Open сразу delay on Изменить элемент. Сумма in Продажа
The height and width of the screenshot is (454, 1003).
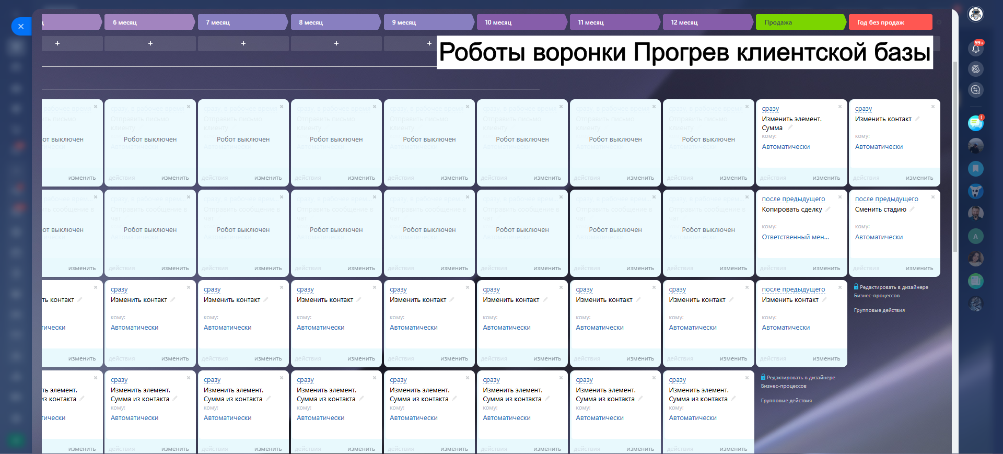[x=771, y=109]
